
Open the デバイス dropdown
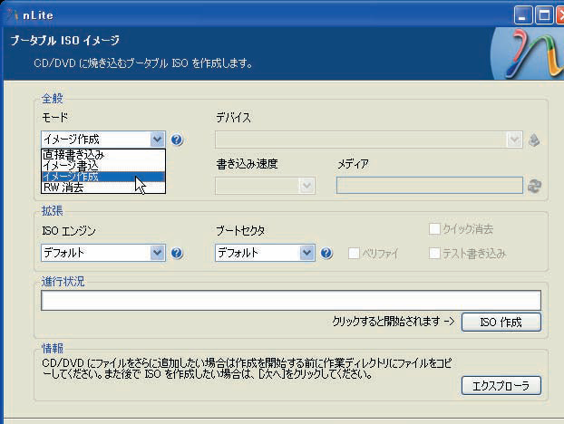pos(514,140)
